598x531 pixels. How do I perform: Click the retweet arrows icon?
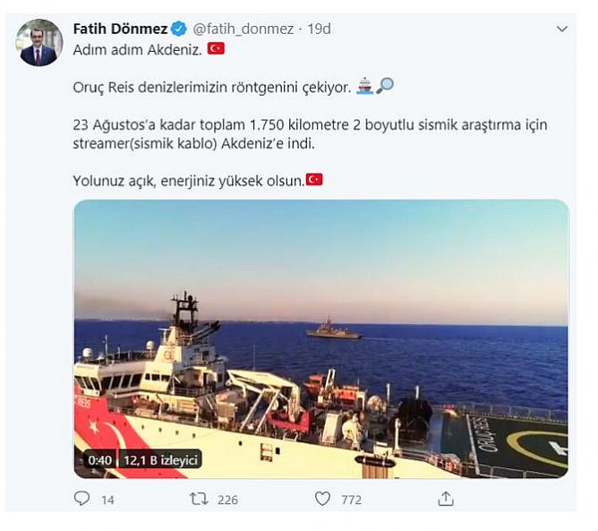tap(199, 499)
